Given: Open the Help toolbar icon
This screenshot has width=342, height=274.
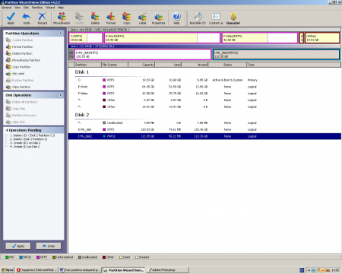Looking at the screenshot, I should click(176, 18).
